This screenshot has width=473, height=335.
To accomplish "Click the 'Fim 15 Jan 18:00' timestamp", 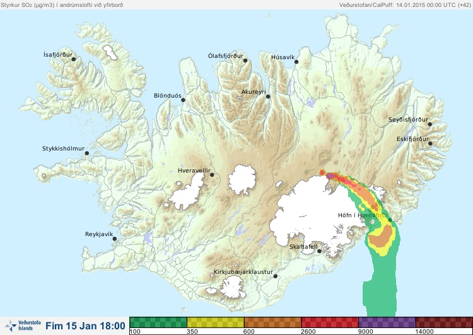I will click(85, 326).
